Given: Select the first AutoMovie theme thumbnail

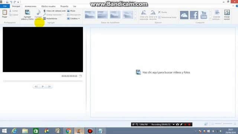Looking at the screenshot, I should click(90, 15).
